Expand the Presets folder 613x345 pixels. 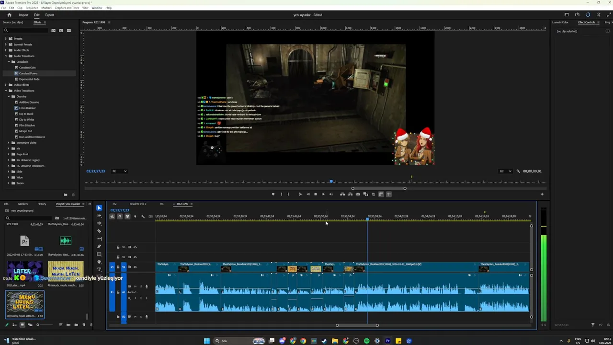(x=5, y=38)
